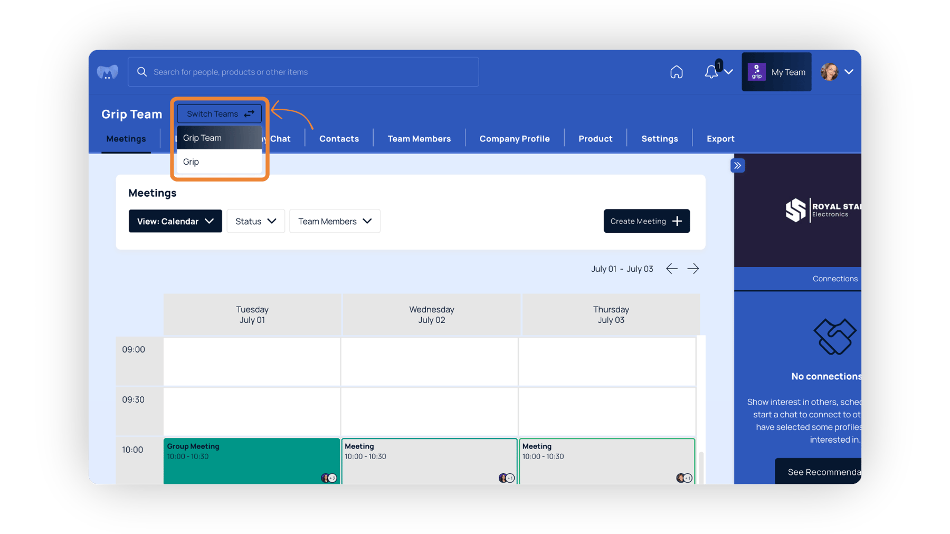Click the See Recommendations button
Image resolution: width=950 pixels, height=534 pixels.
pos(825,472)
